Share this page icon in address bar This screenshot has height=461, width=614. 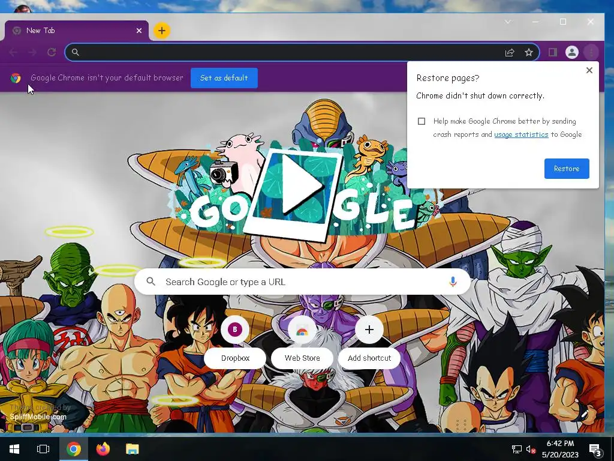pos(510,53)
